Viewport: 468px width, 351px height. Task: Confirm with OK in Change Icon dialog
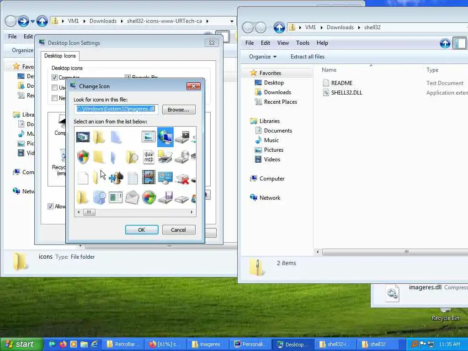142,230
